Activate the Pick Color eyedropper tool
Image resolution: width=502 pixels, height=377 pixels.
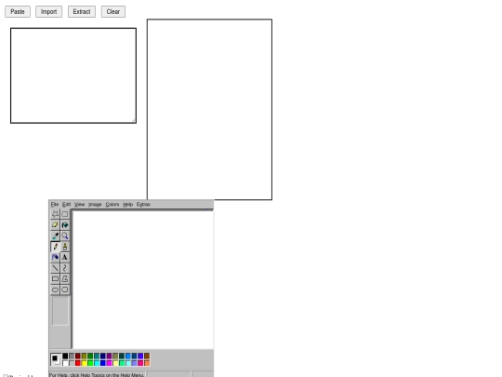(x=55, y=236)
